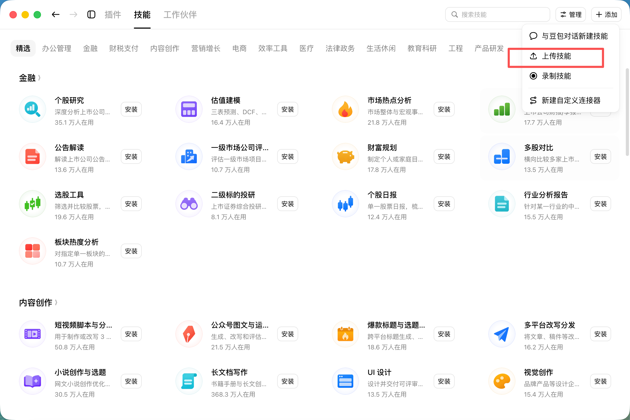Install the 行业分析报告 skill

tap(601, 204)
